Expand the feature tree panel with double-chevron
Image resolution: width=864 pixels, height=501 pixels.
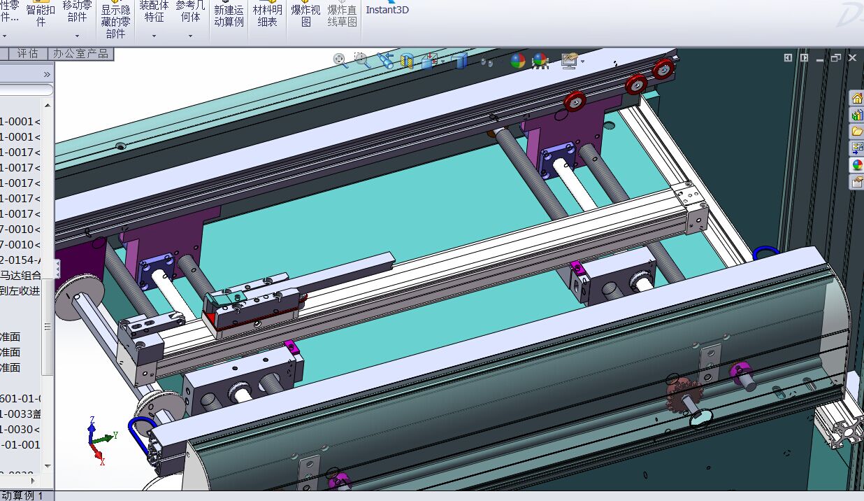point(47,74)
